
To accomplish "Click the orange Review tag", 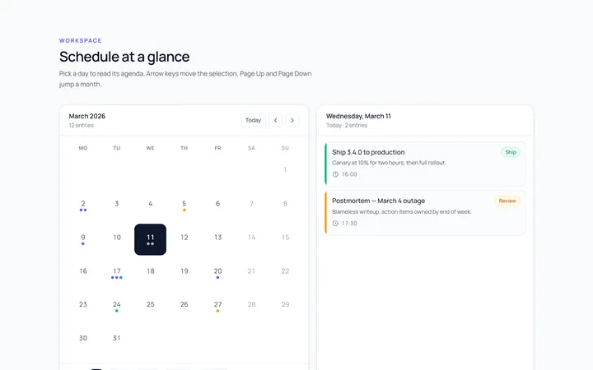I will click(507, 201).
